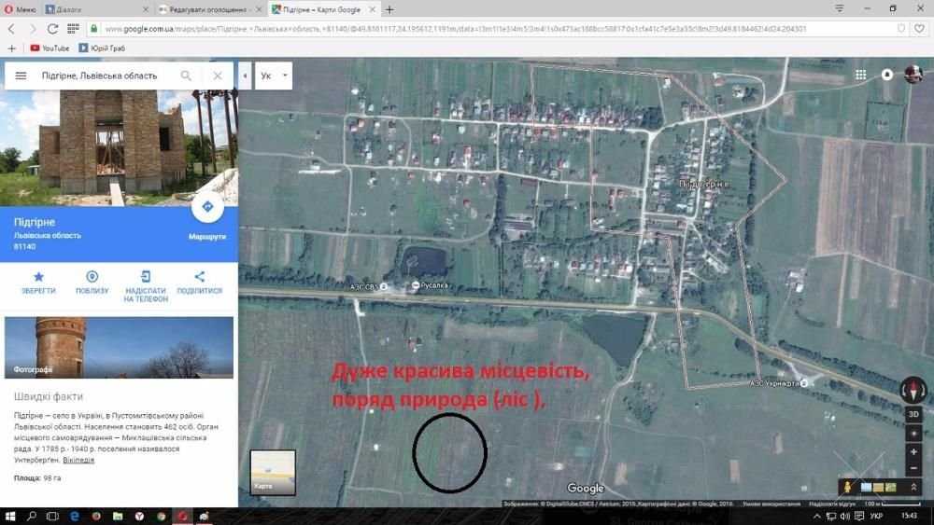Switch to the Редагувати оголошення tab
Image resolution: width=934 pixels, height=525 pixels.
(x=208, y=9)
